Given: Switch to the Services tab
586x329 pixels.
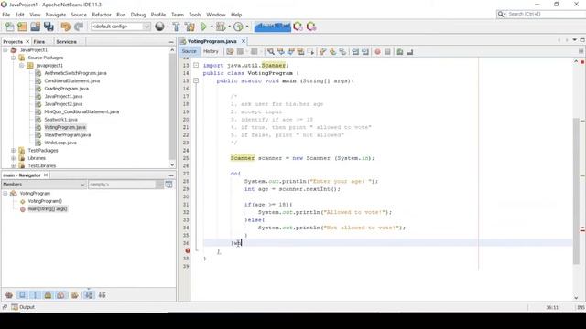Looking at the screenshot, I should pyautogui.click(x=66, y=42).
